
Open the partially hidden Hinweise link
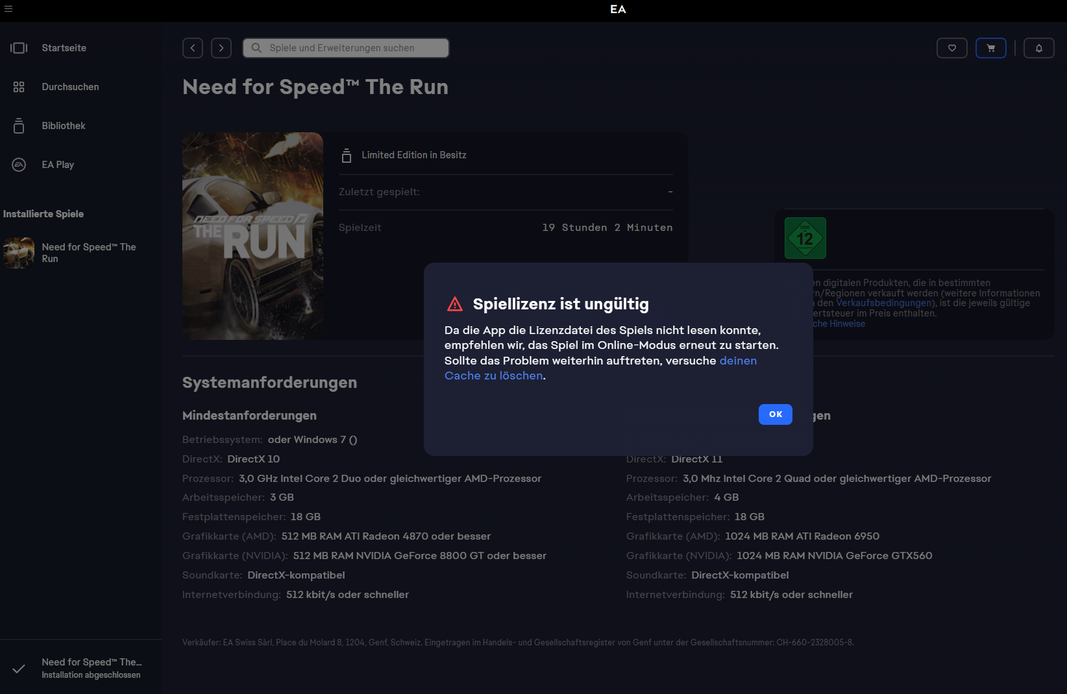839,324
